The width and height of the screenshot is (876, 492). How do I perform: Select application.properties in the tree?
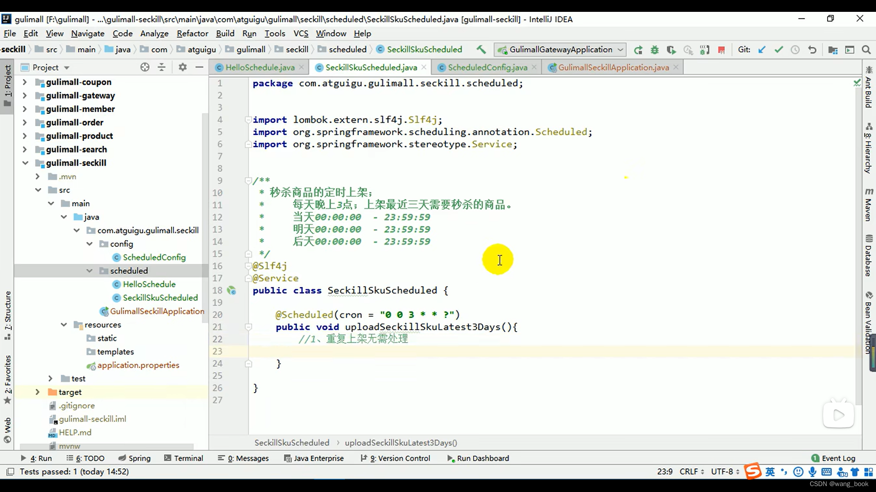coord(138,365)
